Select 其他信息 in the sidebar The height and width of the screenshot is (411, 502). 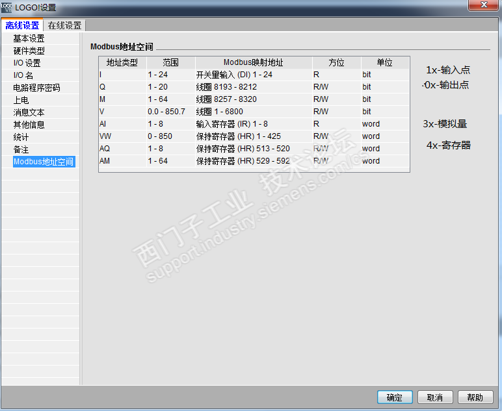[29, 125]
